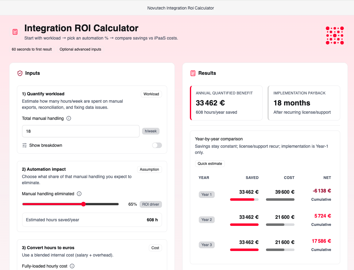Click the '65%' slider percentage value

(x=133, y=204)
